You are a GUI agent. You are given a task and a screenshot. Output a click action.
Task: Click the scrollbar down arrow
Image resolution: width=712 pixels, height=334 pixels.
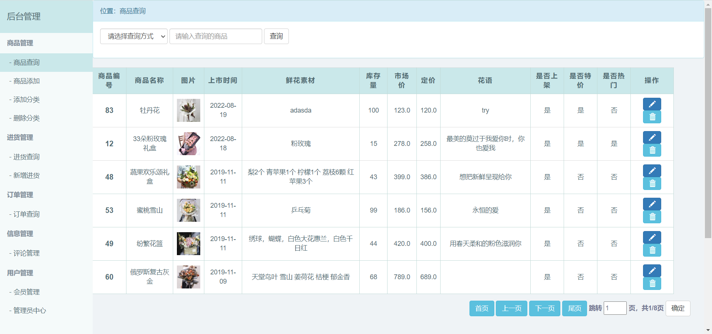point(708,330)
